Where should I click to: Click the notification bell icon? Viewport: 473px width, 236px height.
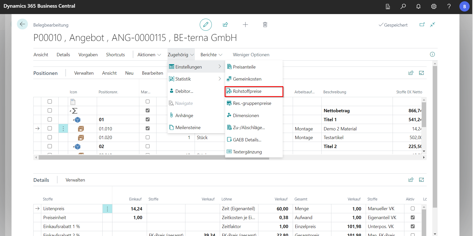418,6
